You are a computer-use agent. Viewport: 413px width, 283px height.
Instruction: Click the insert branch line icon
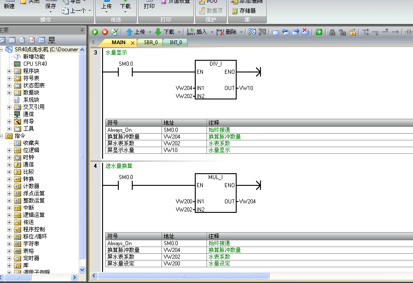pyautogui.click(x=366, y=32)
